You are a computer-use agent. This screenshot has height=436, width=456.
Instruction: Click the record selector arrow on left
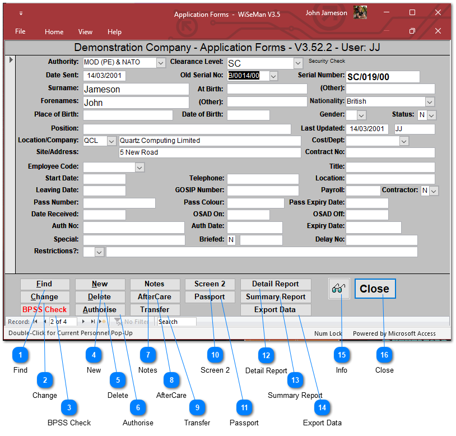11,59
